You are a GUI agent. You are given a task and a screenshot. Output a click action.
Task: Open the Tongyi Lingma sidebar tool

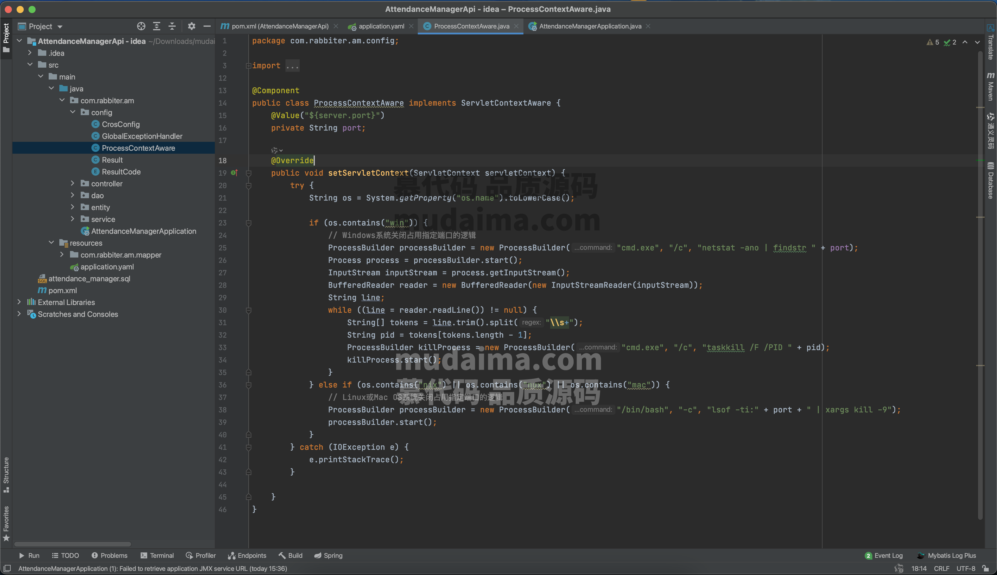click(991, 131)
